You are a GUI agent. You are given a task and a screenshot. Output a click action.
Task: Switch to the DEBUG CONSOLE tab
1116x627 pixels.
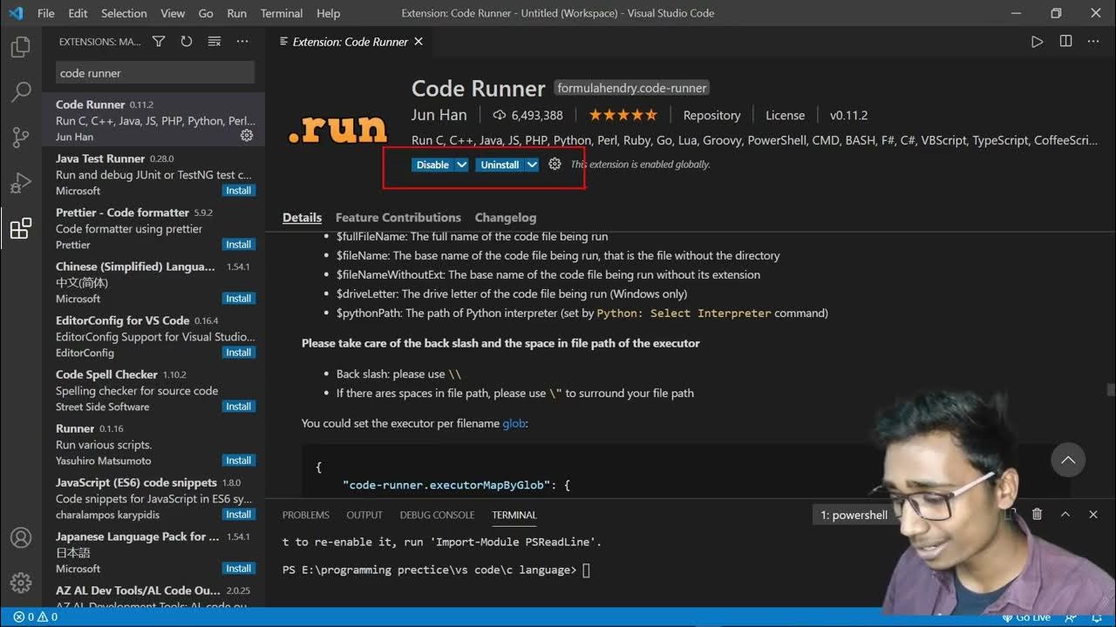click(438, 515)
